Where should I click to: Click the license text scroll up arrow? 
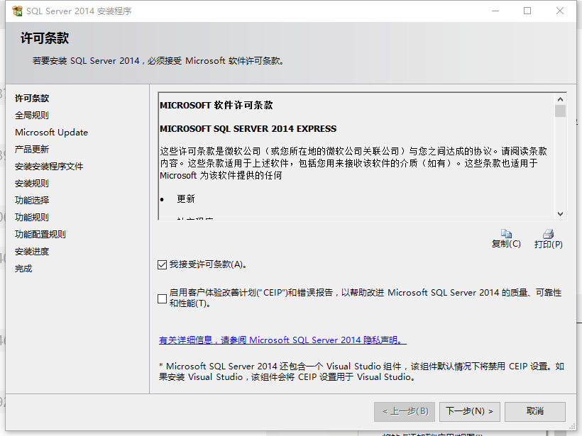tap(560, 99)
